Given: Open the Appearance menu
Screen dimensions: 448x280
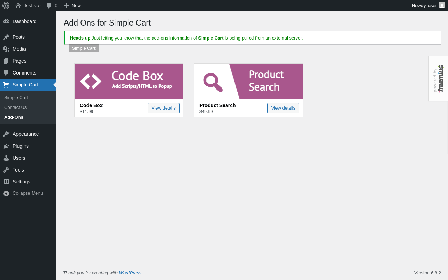Looking at the screenshot, I should click(28, 134).
